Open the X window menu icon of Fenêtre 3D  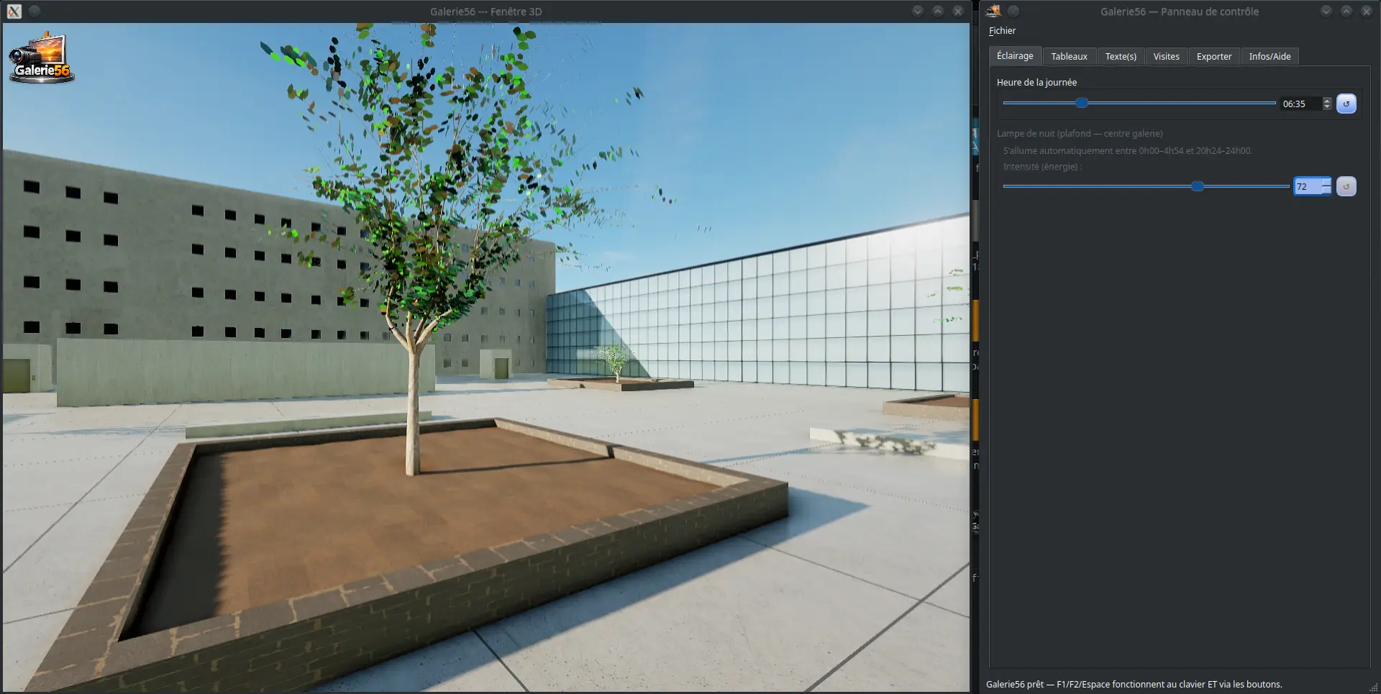pyautogui.click(x=14, y=12)
